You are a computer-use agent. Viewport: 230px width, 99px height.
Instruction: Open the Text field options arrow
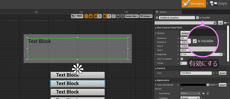[214, 73]
